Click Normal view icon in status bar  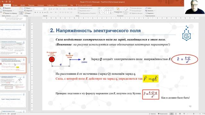click(x=172, y=114)
